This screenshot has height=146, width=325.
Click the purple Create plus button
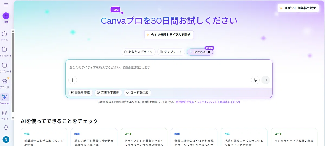tap(6, 16)
